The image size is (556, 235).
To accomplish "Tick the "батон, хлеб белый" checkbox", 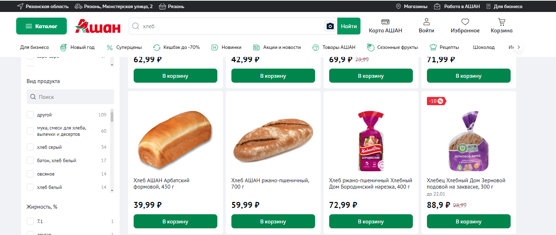I will tap(30, 160).
